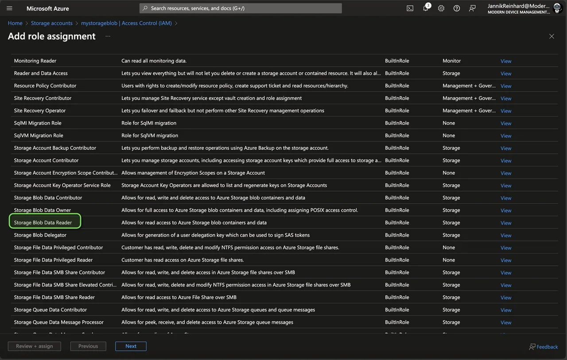Click the Next button
Image resolution: width=567 pixels, height=360 pixels.
(131, 346)
